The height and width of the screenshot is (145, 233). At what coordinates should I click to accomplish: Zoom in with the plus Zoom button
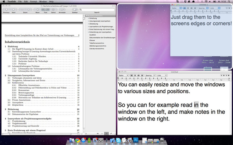[x=29, y=9]
